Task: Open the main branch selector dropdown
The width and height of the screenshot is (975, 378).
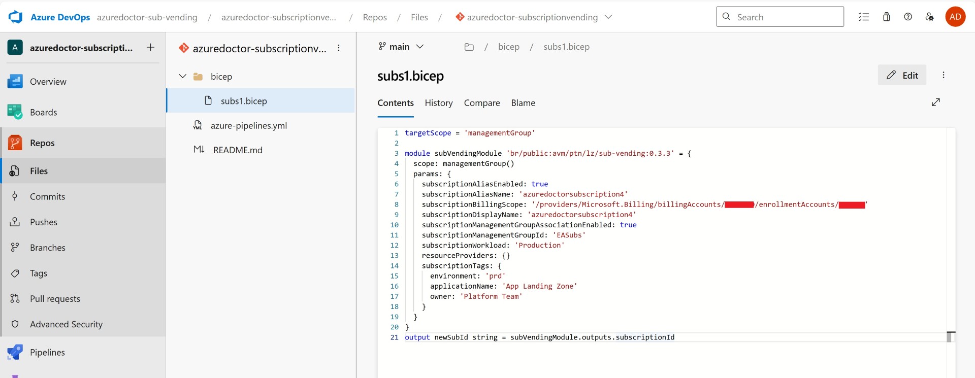Action: coord(401,47)
